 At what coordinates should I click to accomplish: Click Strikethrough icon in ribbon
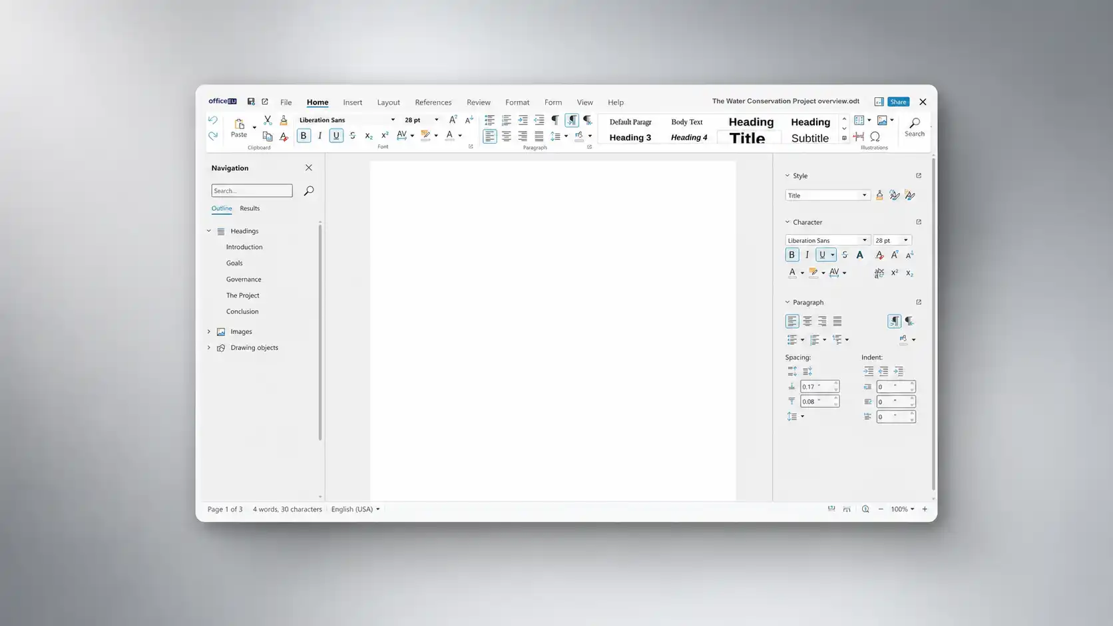pos(353,136)
